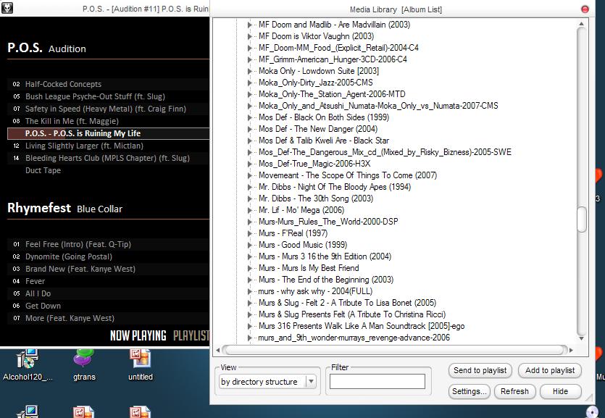Viewport: 605px width, 418px height.
Task: Expand Mr. Lif - Mo' Mega node
Action: tap(250, 210)
